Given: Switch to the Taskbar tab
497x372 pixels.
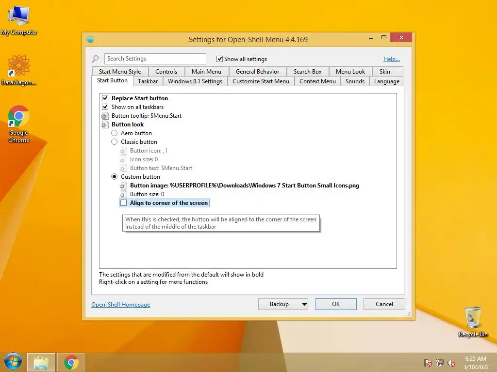Looking at the screenshot, I should point(148,81).
